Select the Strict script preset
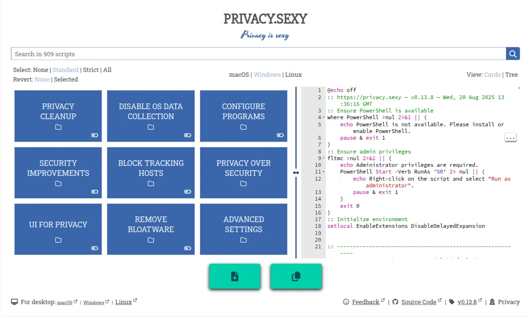529x317 pixels. (x=91, y=70)
